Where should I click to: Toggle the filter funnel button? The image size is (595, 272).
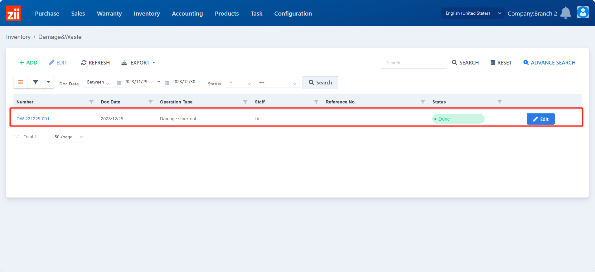pos(36,82)
